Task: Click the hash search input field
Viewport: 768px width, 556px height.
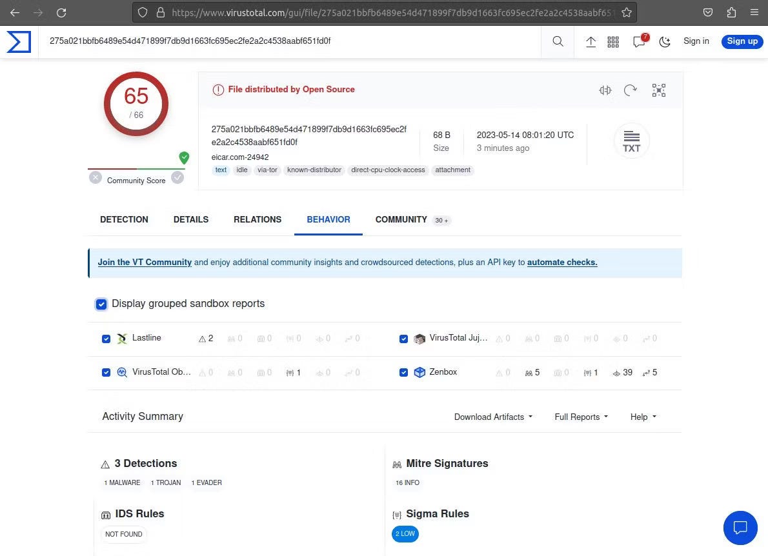Action: (x=290, y=41)
